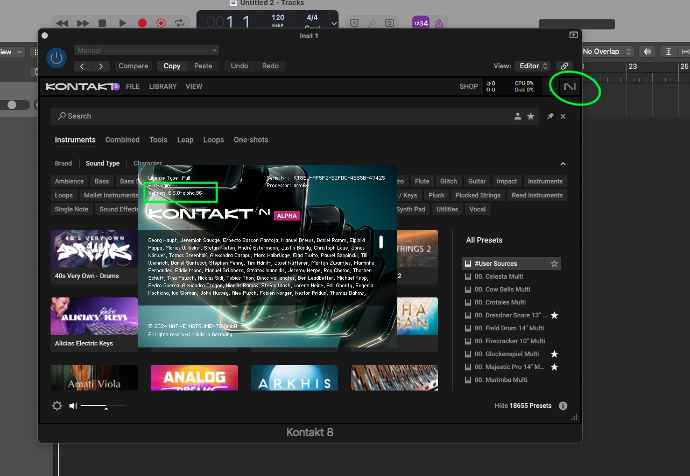Open the Alicias Electric Keys library
The image size is (690, 476).
[94, 324]
